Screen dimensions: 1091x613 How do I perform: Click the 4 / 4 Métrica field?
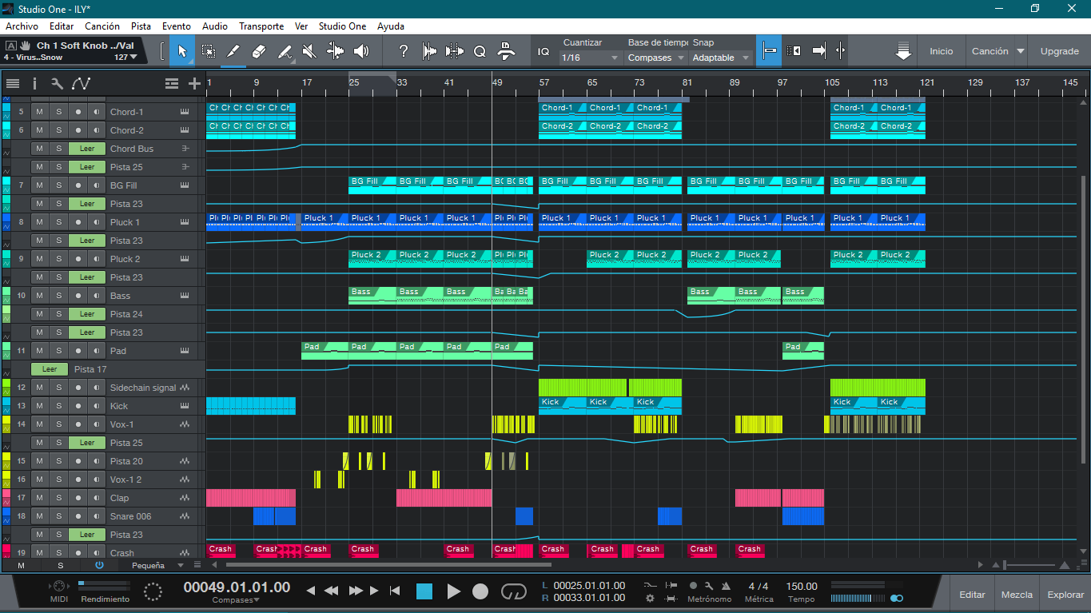[758, 586]
